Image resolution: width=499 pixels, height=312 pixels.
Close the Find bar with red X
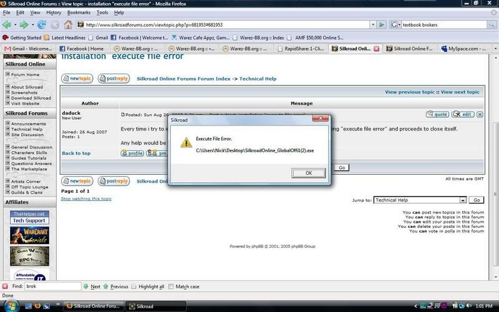[5, 286]
